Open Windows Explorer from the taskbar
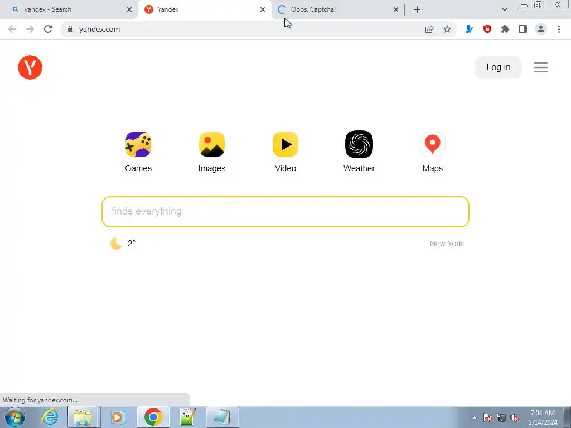 pyautogui.click(x=83, y=417)
